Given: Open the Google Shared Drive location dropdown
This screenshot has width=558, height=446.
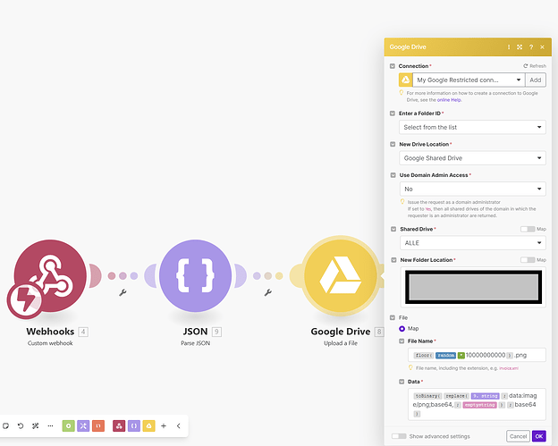Looking at the screenshot, I should click(472, 158).
